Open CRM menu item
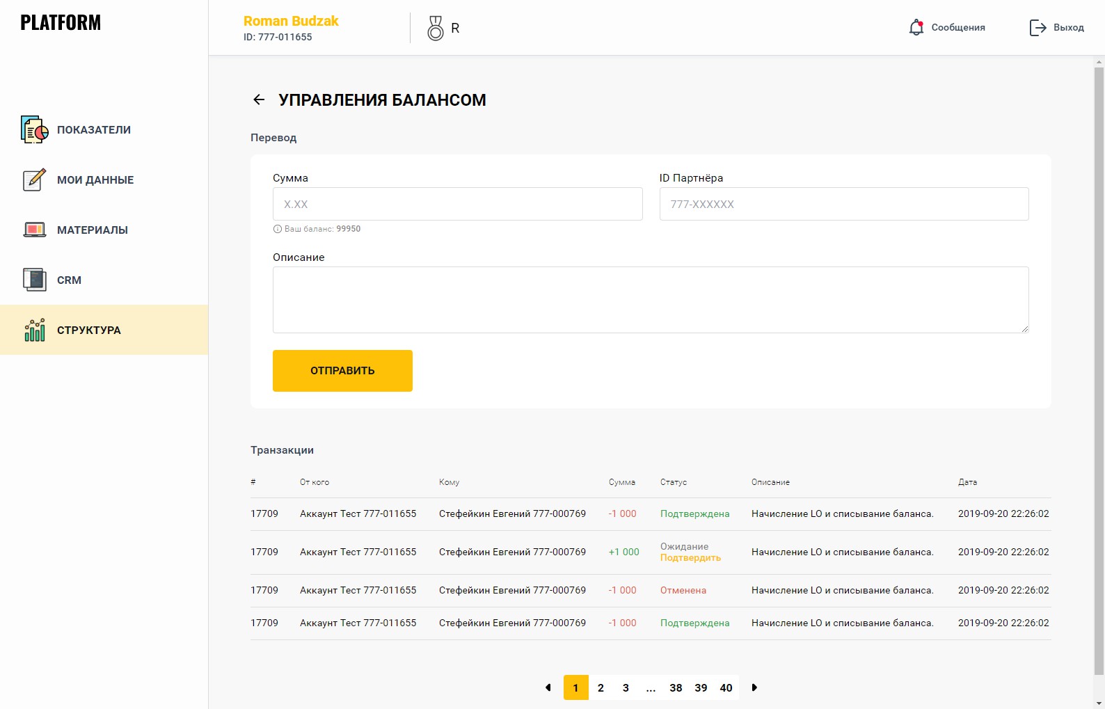The height and width of the screenshot is (709, 1105). coord(104,280)
